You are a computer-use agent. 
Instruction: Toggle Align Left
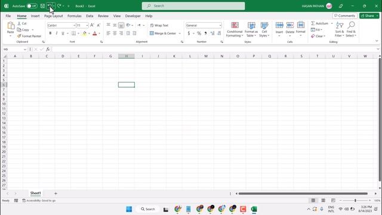(x=108, y=33)
